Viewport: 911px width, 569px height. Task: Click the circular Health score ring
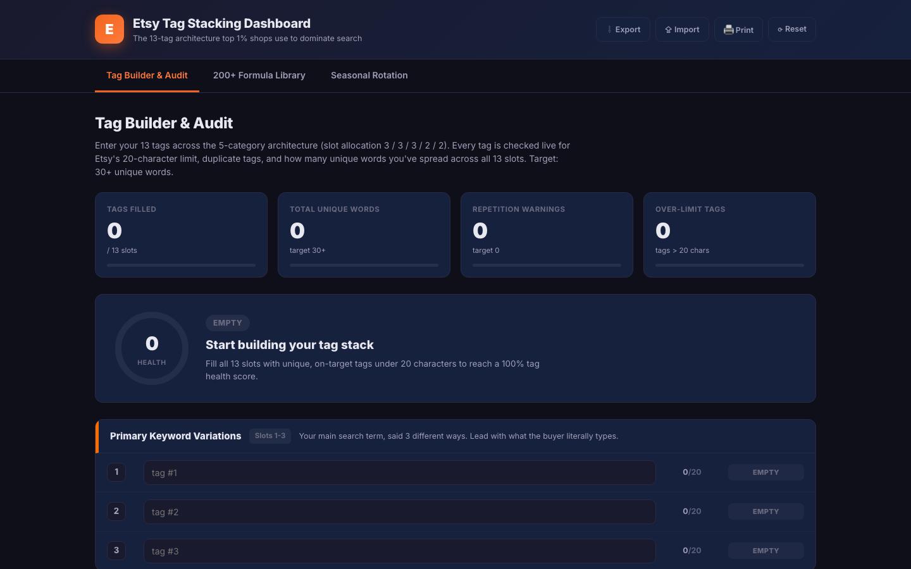click(152, 348)
